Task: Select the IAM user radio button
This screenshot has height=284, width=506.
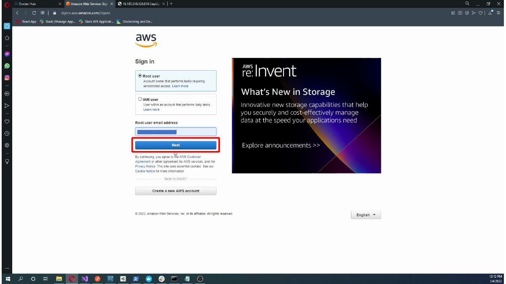Action: tap(140, 99)
